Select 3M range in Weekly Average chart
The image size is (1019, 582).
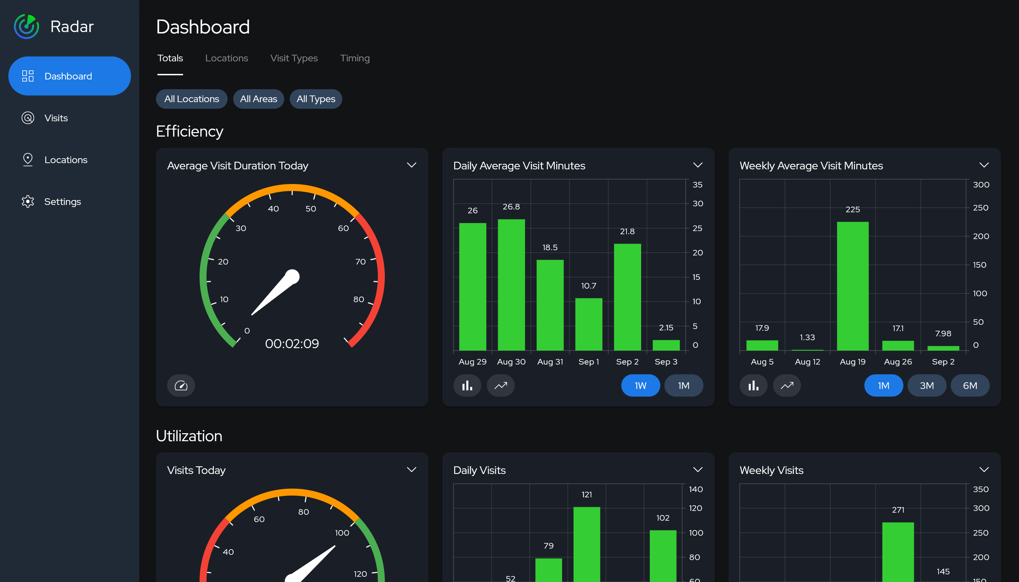[x=927, y=385]
